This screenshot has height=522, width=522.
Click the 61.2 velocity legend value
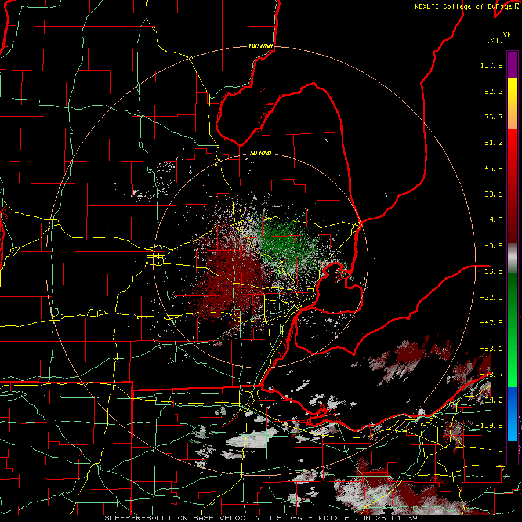[494, 143]
